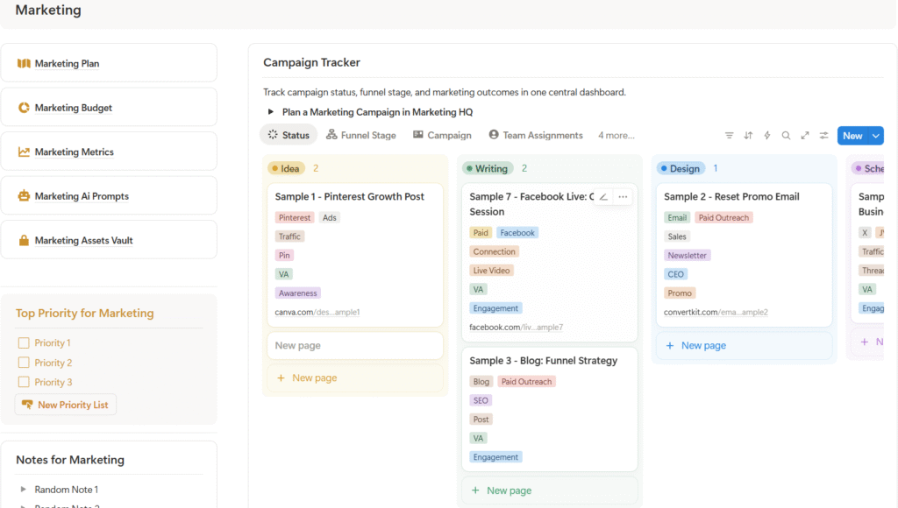Select the search icon in the database toolbar

point(786,135)
